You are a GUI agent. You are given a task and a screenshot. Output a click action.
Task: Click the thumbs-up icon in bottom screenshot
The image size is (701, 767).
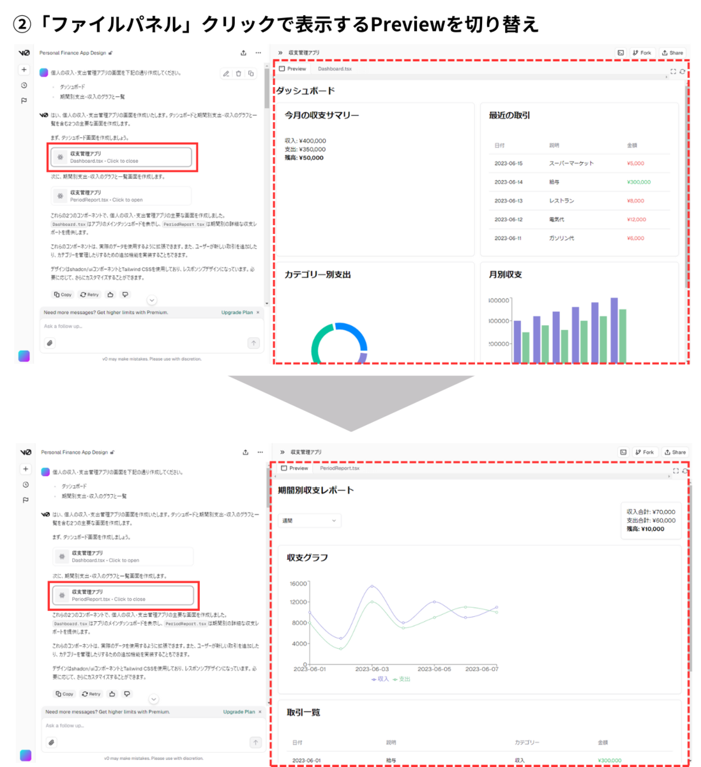[112, 693]
